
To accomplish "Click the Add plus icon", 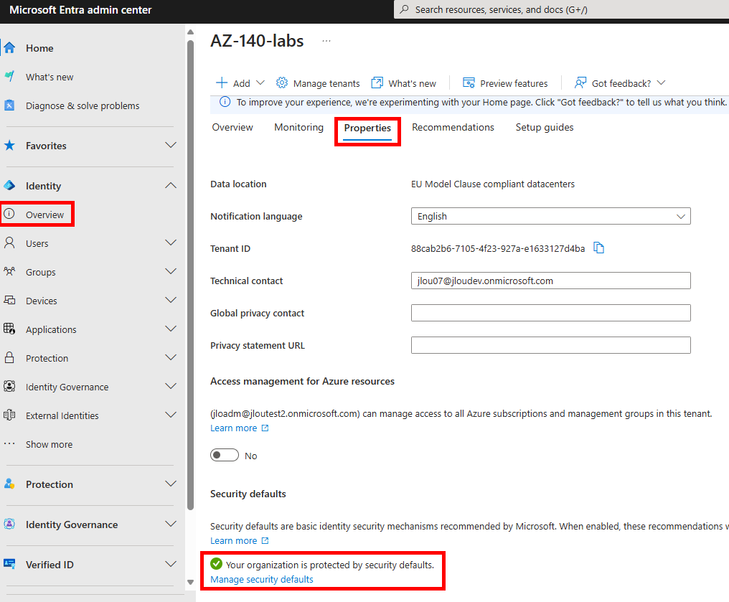I will [222, 83].
